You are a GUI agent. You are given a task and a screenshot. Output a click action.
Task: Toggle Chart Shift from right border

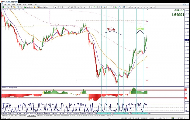point(112,7)
